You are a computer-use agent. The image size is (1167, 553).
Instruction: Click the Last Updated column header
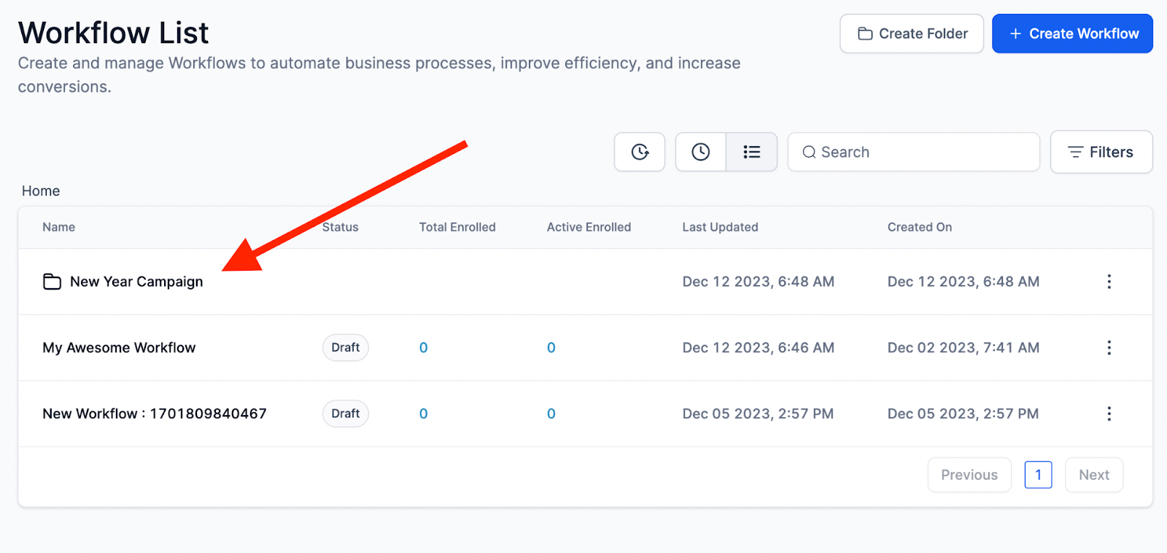[x=720, y=227]
